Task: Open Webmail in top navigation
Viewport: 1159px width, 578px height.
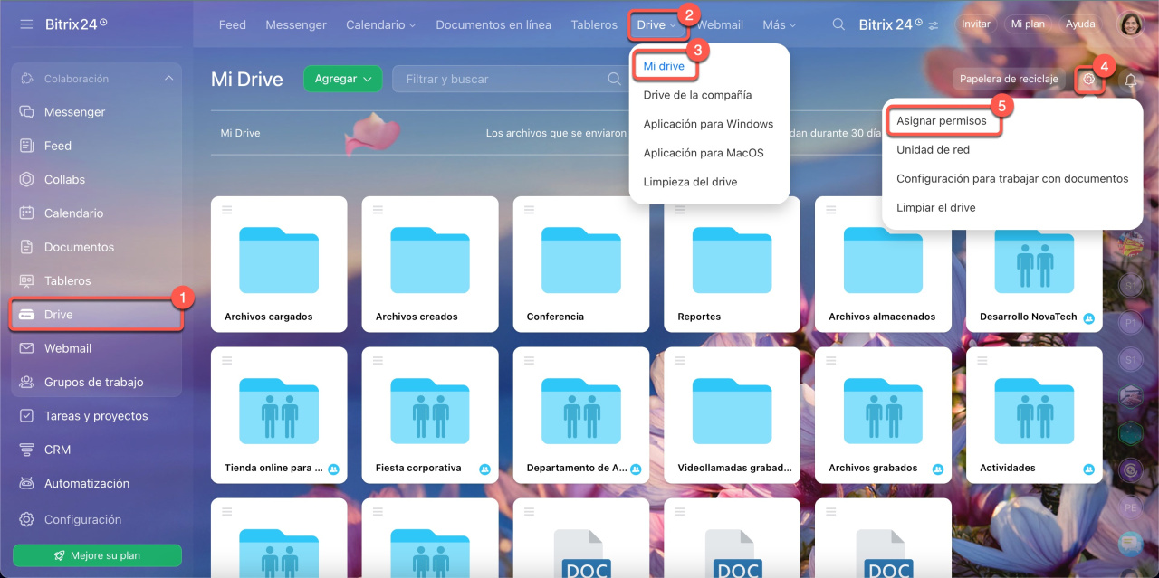Action: 721,24
